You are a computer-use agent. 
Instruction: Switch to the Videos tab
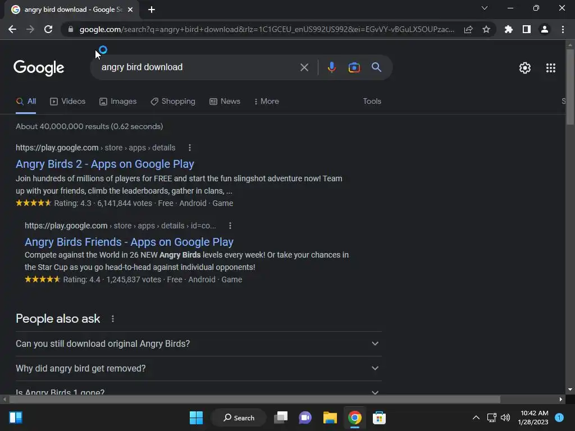(x=68, y=102)
